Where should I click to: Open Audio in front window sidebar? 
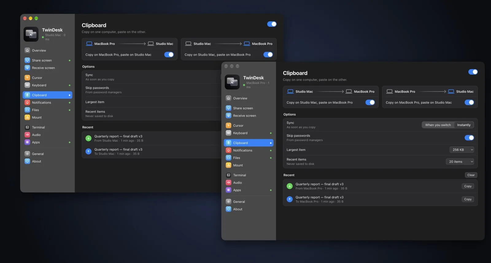click(249, 182)
